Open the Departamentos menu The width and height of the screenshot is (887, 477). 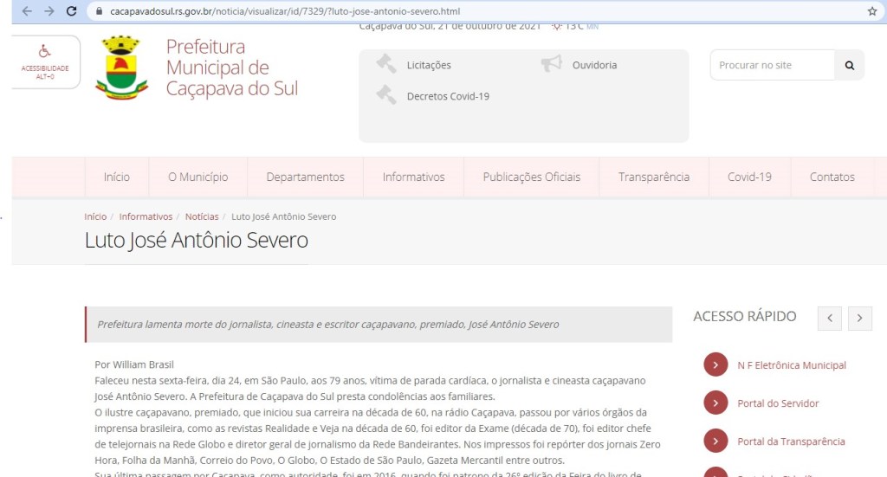305,177
